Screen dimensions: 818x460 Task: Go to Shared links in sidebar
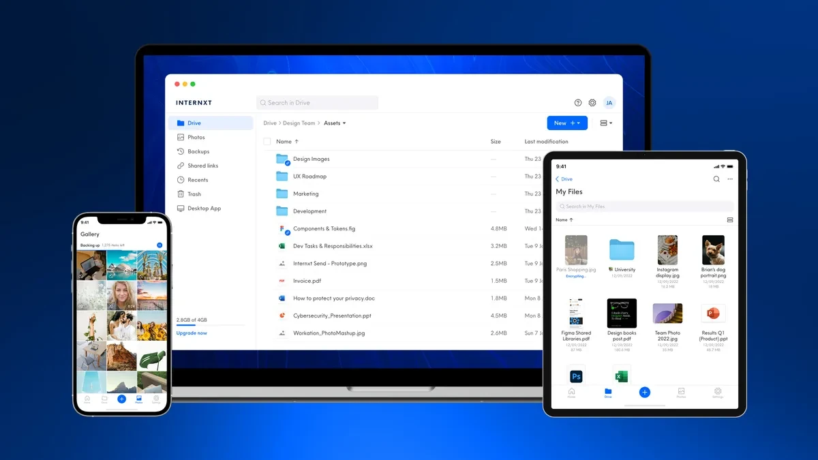(202, 166)
